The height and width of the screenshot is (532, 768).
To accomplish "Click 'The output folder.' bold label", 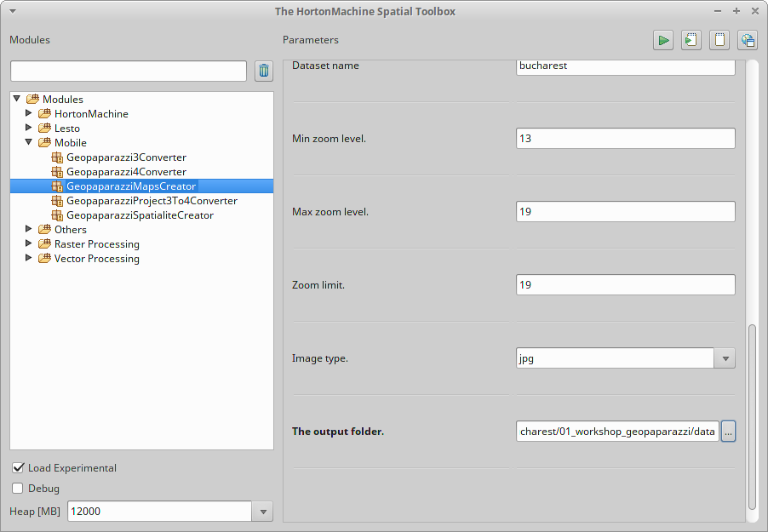I will (338, 432).
